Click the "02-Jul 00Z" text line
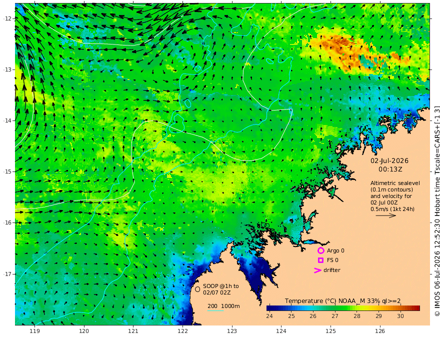This screenshot has width=440, height=340. (x=384, y=202)
